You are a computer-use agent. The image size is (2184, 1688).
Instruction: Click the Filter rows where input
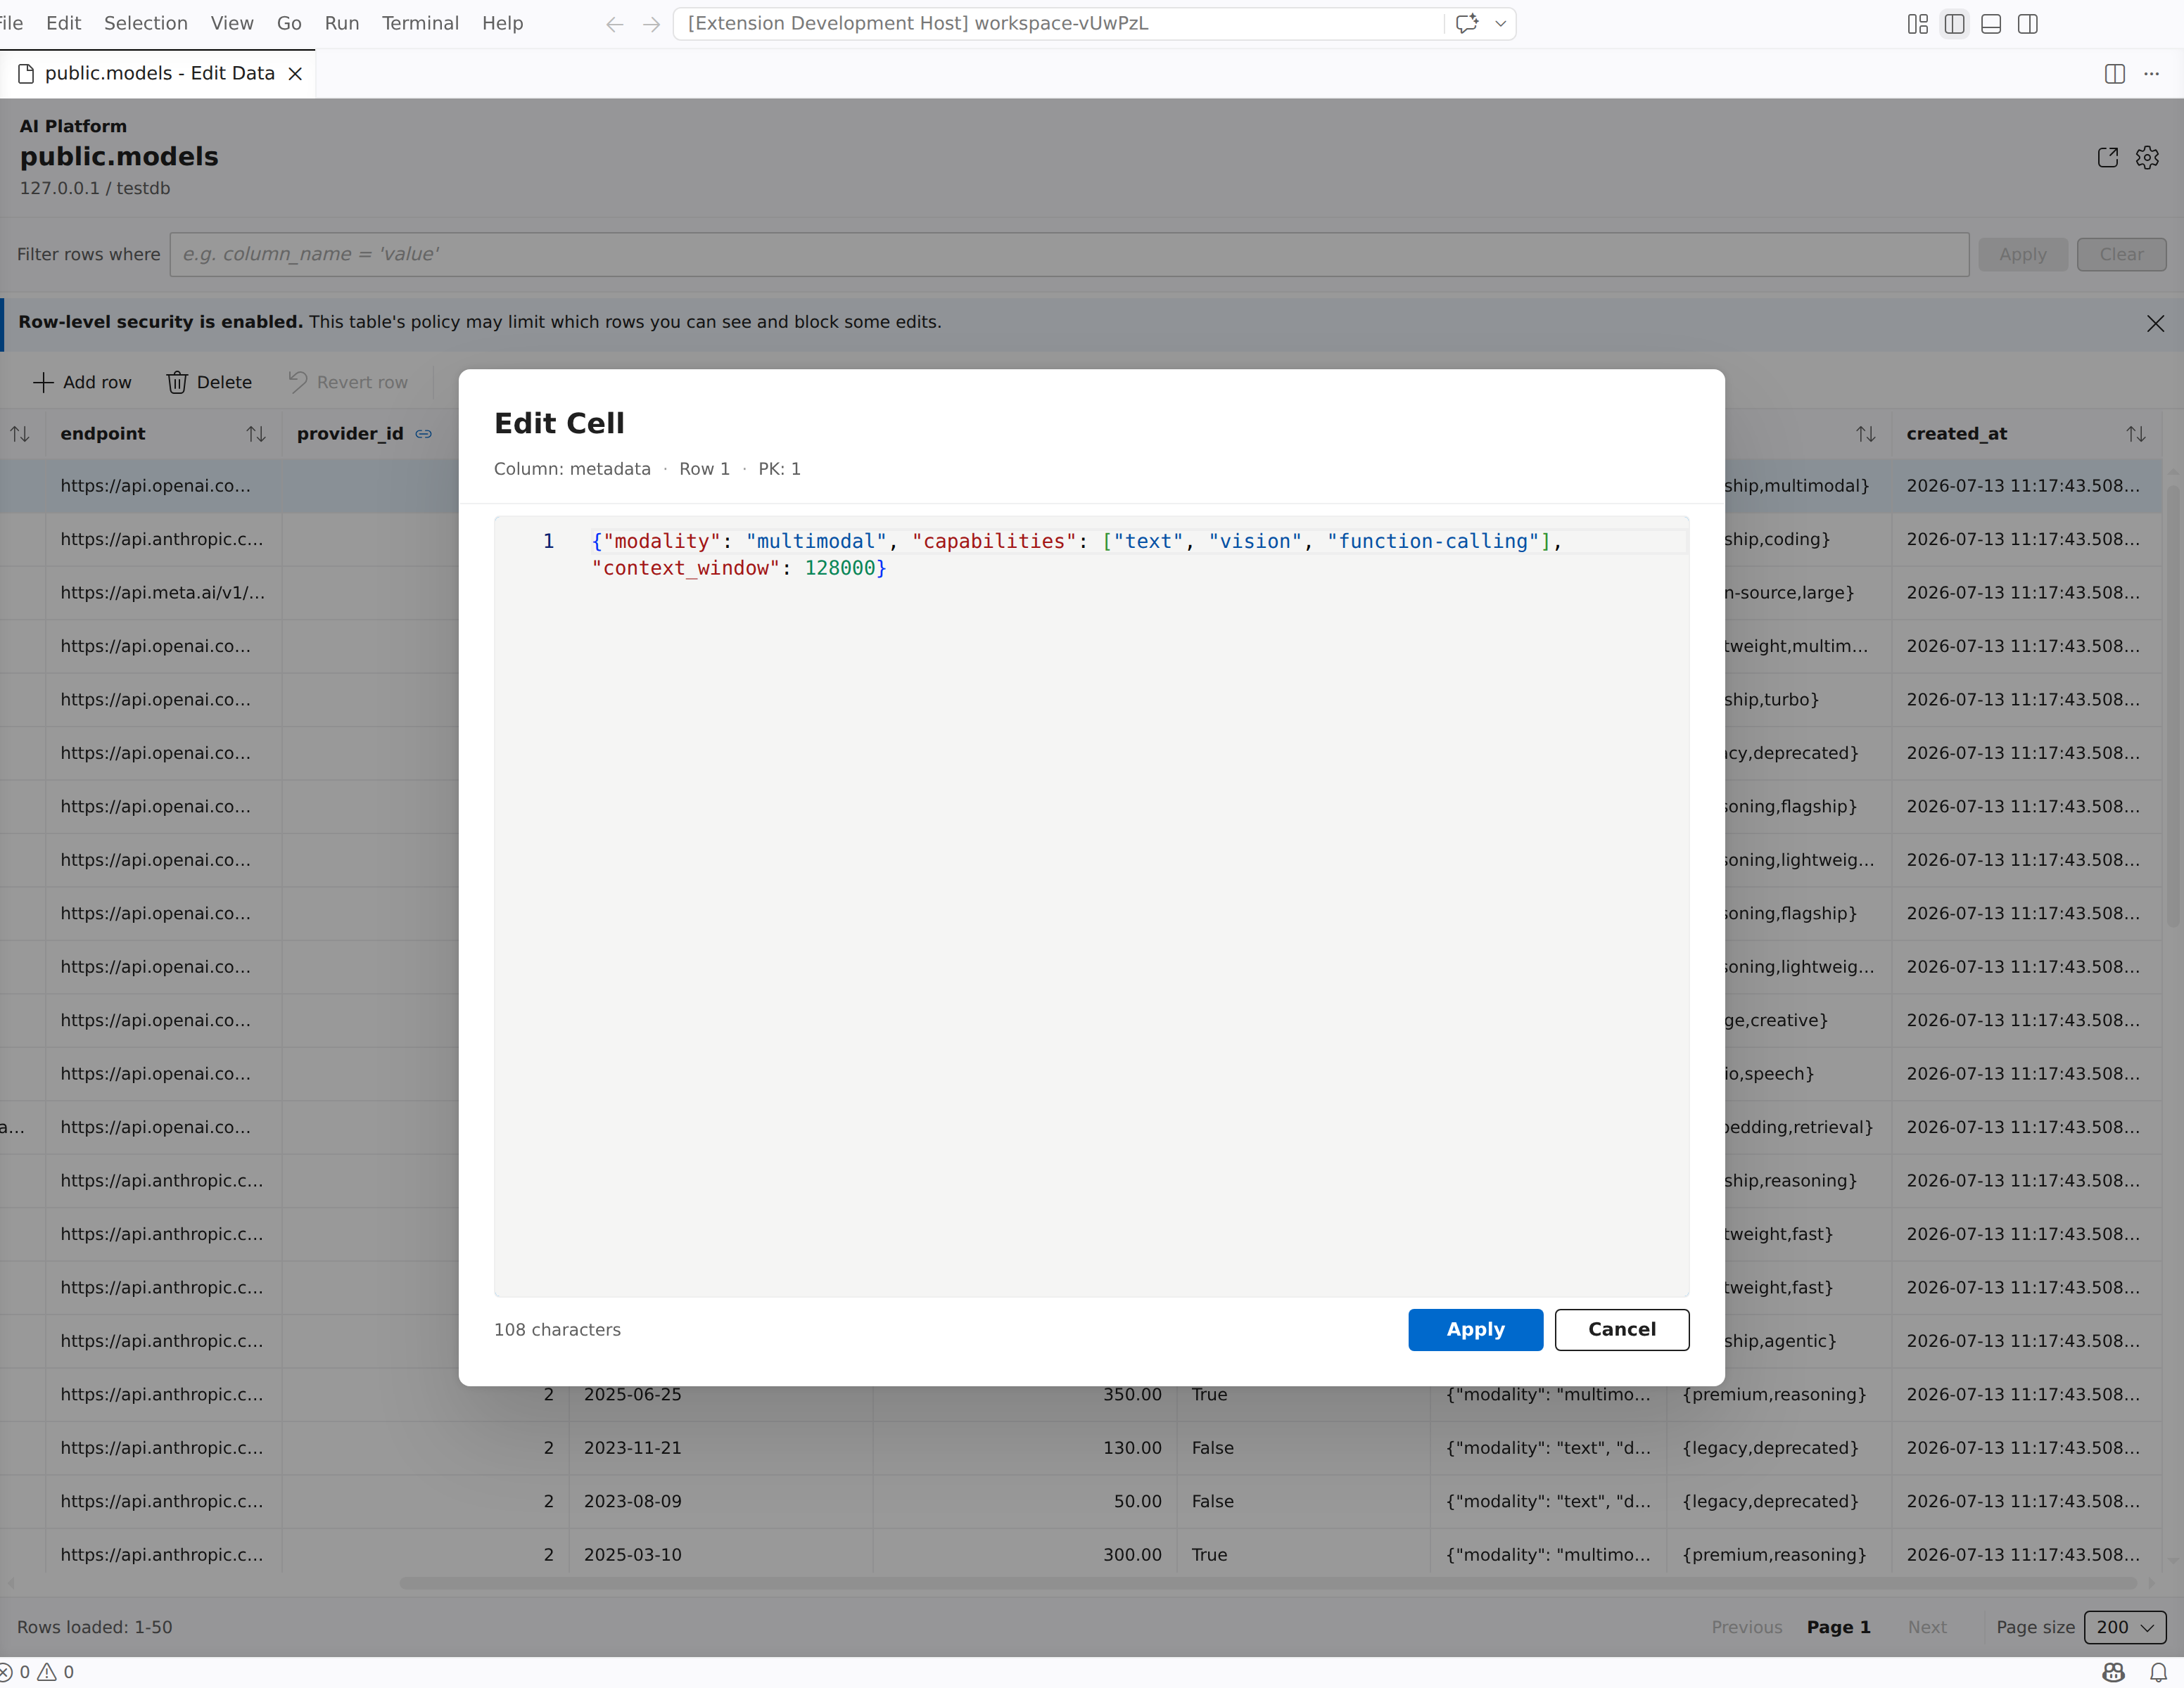click(x=1069, y=254)
